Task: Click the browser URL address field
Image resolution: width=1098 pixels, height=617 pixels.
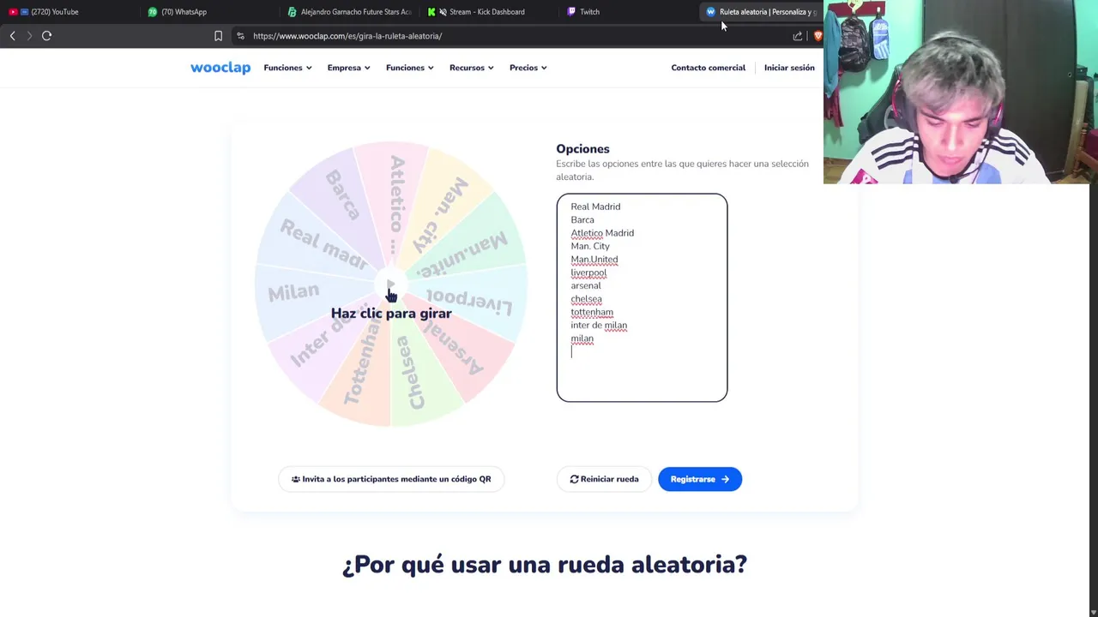Action: coord(515,36)
